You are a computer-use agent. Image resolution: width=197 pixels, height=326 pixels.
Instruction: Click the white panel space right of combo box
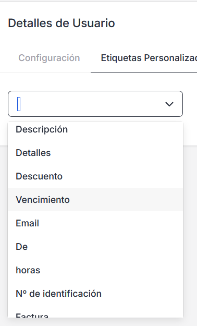pyautogui.click(x=190, y=104)
